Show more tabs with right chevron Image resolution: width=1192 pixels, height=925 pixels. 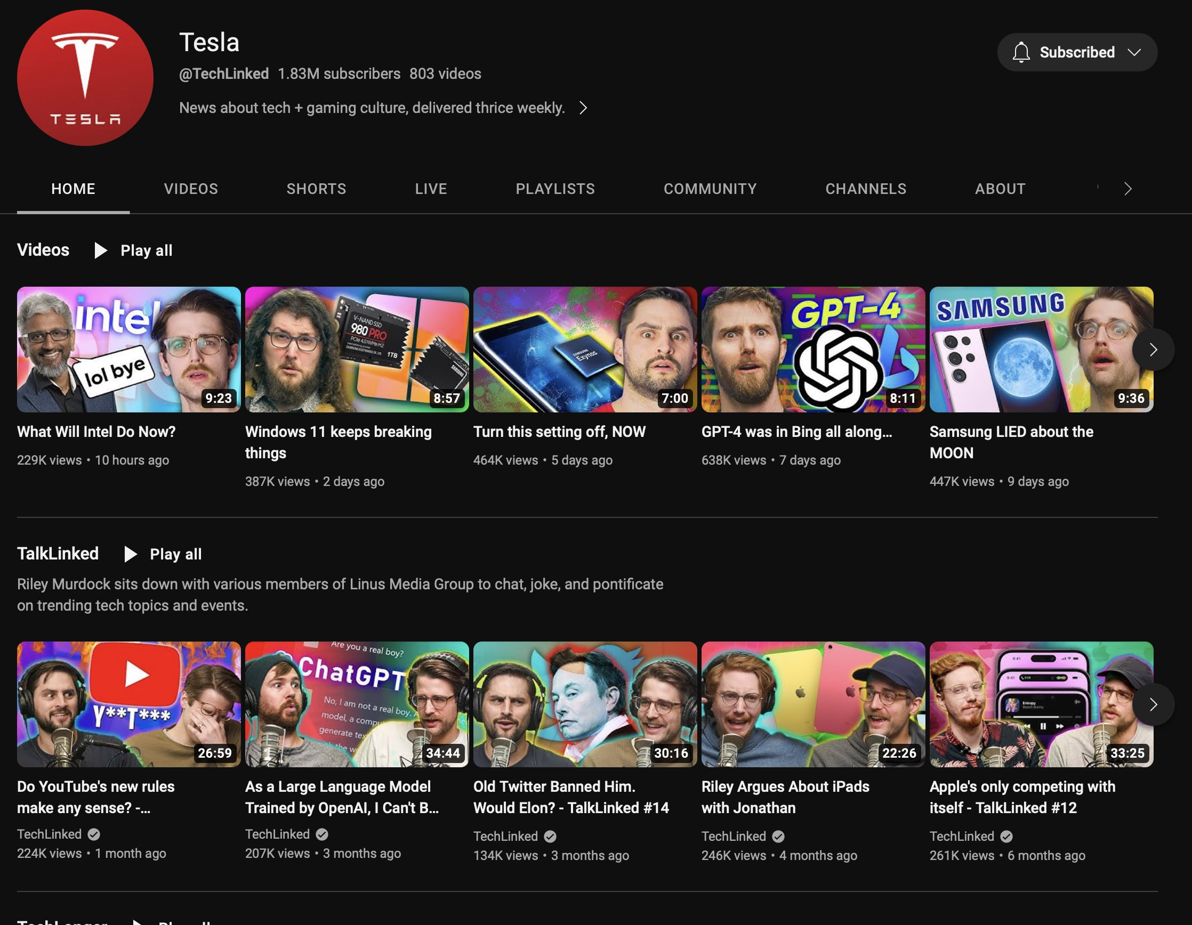tap(1127, 189)
